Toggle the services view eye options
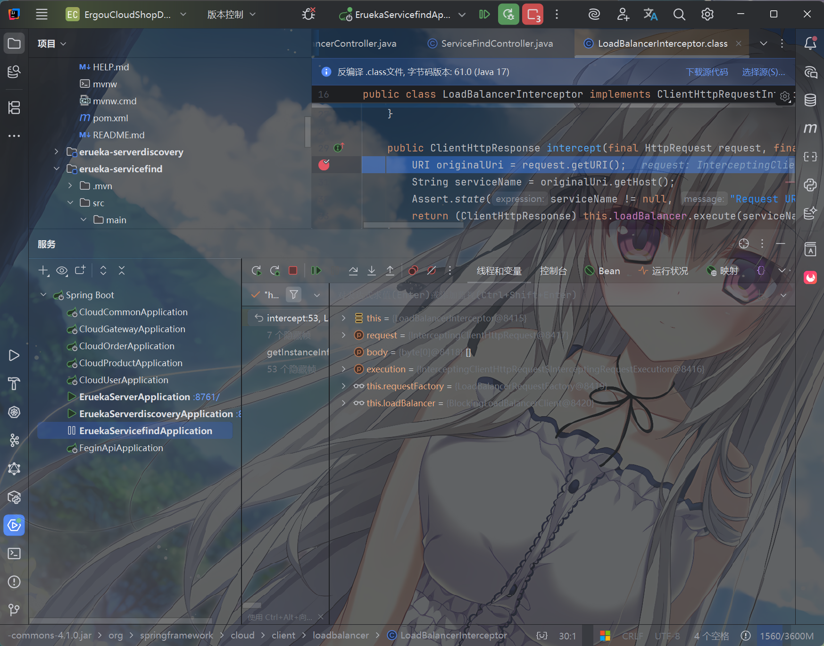This screenshot has height=646, width=824. [62, 270]
